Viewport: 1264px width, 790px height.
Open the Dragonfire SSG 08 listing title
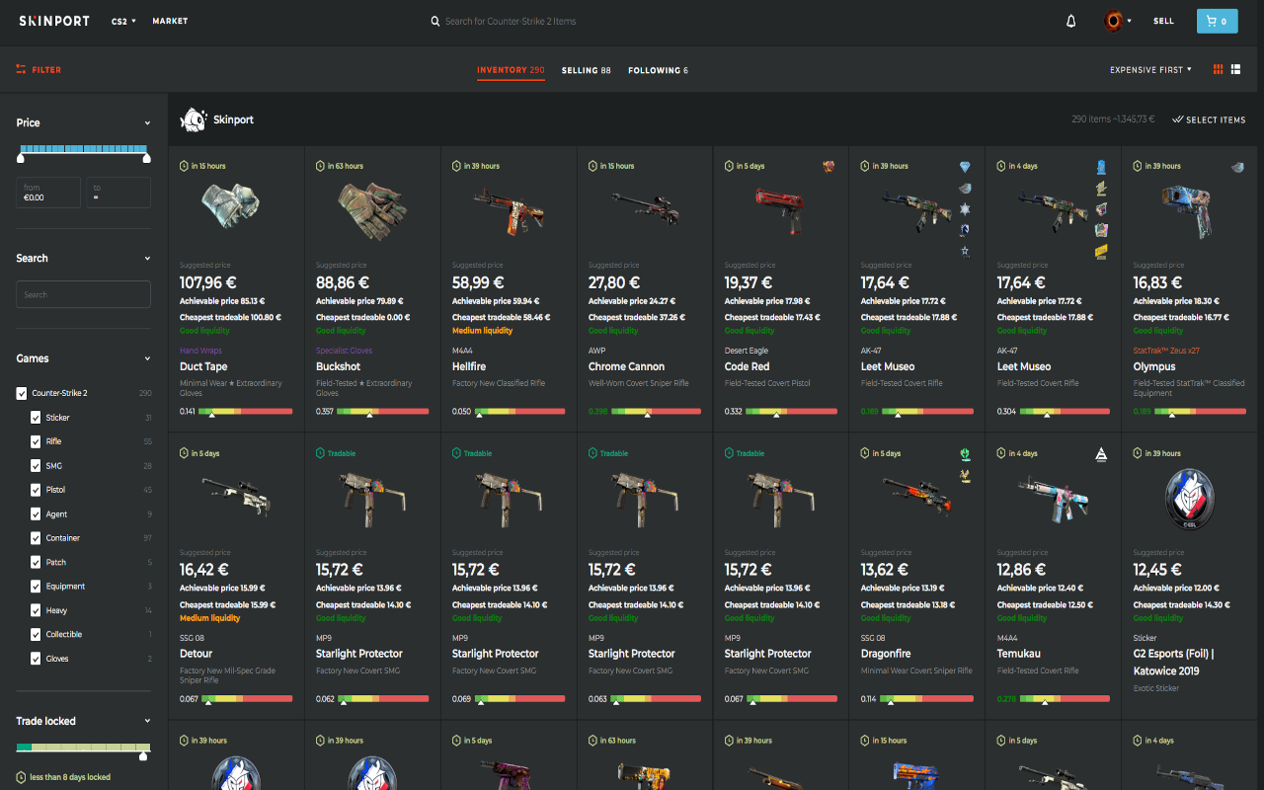(x=888, y=654)
